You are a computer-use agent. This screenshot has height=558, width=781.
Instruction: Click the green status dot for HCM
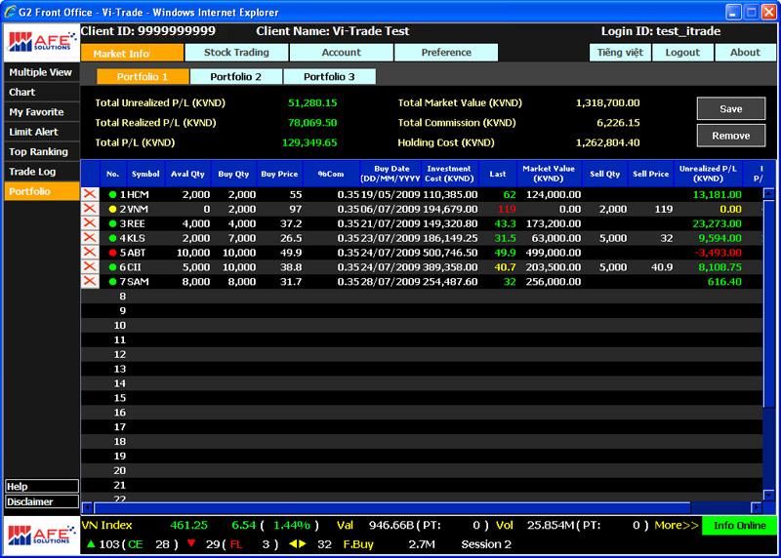pos(112,195)
